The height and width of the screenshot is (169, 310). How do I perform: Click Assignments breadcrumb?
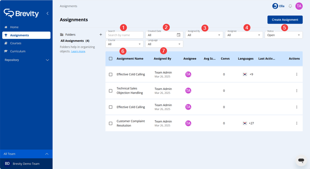tap(68, 6)
